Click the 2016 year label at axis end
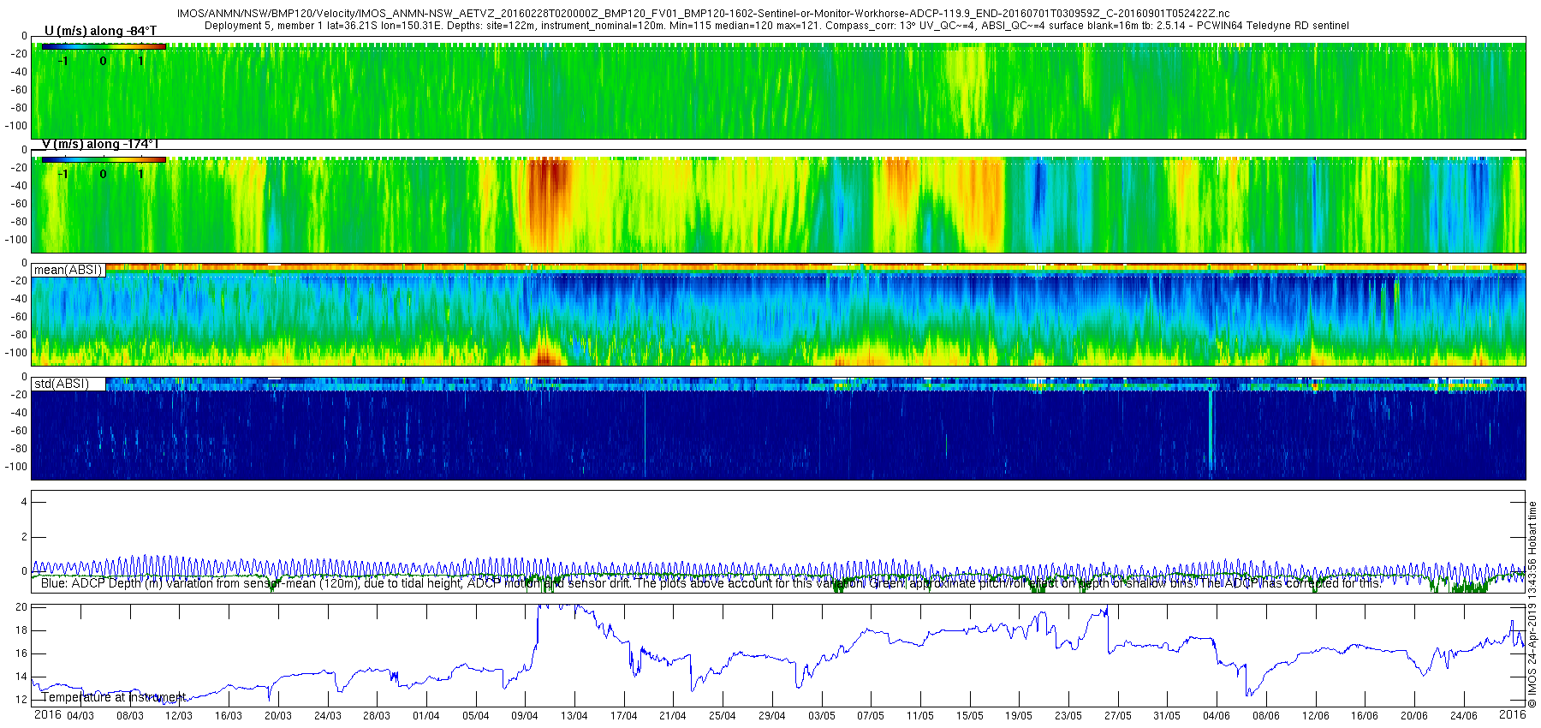This screenshot has height=728, width=1541. [1512, 714]
